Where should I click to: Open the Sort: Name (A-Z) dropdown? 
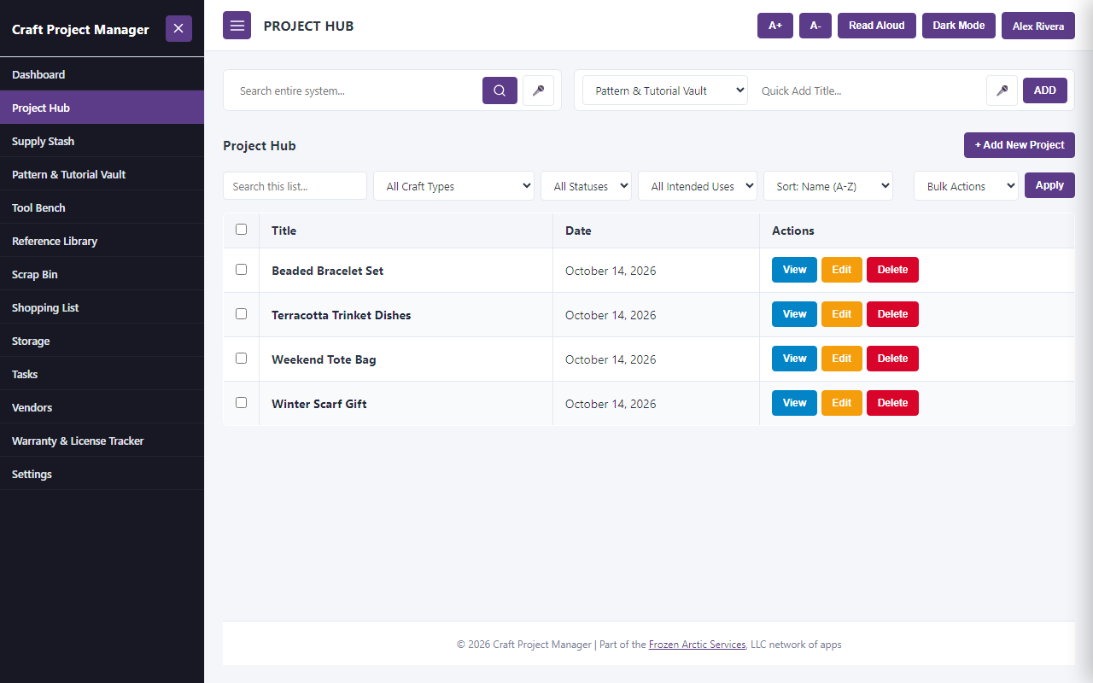point(828,186)
